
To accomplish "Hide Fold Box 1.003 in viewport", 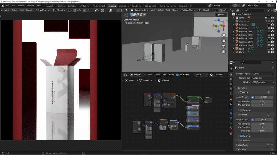I will pyautogui.click(x=269, y=39).
